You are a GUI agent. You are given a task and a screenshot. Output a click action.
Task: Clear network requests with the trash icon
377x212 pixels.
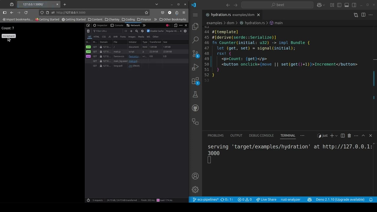[88, 31]
